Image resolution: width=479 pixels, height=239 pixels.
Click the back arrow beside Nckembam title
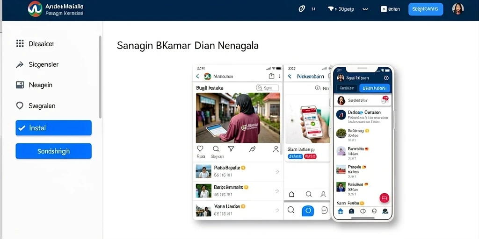[290, 76]
